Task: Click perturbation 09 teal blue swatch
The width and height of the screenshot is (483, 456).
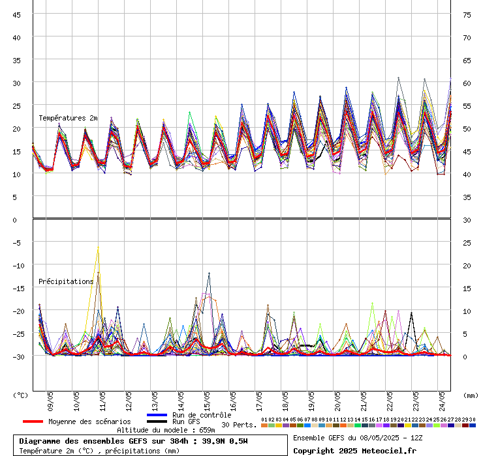Action: 322,425
